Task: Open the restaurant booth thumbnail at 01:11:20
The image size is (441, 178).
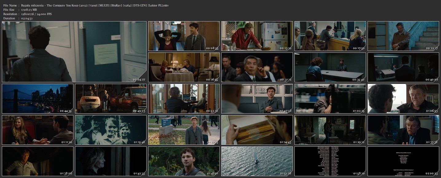Action: [37, 130]
